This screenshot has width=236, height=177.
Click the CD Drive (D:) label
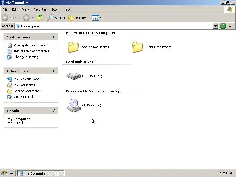[x=91, y=105]
